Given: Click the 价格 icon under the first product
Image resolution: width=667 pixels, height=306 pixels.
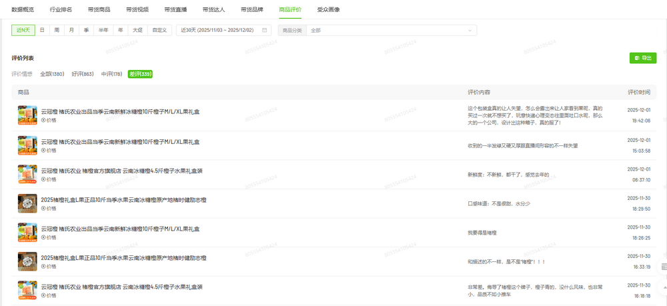Looking at the screenshot, I should [44, 121].
